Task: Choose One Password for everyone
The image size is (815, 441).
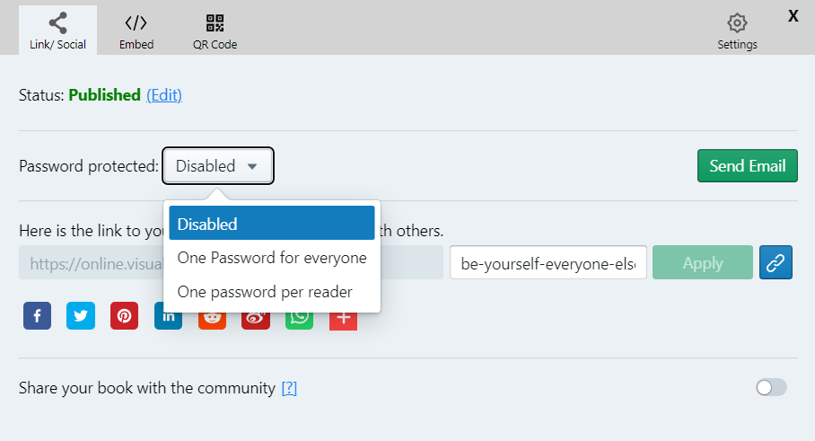Action: (271, 258)
